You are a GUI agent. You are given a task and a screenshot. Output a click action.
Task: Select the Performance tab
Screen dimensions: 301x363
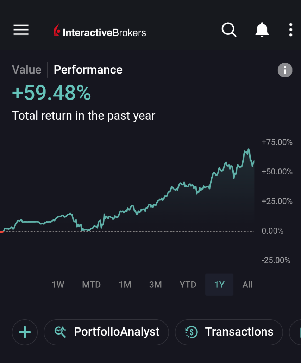pyautogui.click(x=88, y=70)
